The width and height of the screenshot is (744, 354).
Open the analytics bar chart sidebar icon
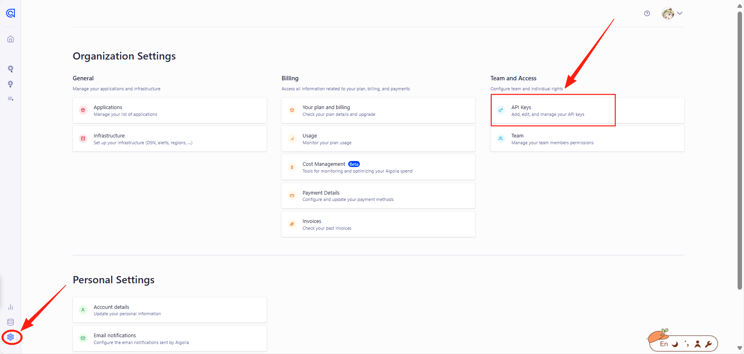[10, 307]
